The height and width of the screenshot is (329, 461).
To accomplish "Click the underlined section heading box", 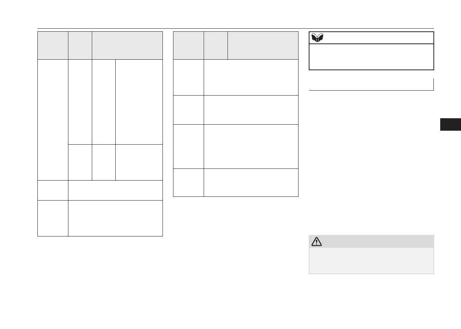I will click(x=371, y=84).
